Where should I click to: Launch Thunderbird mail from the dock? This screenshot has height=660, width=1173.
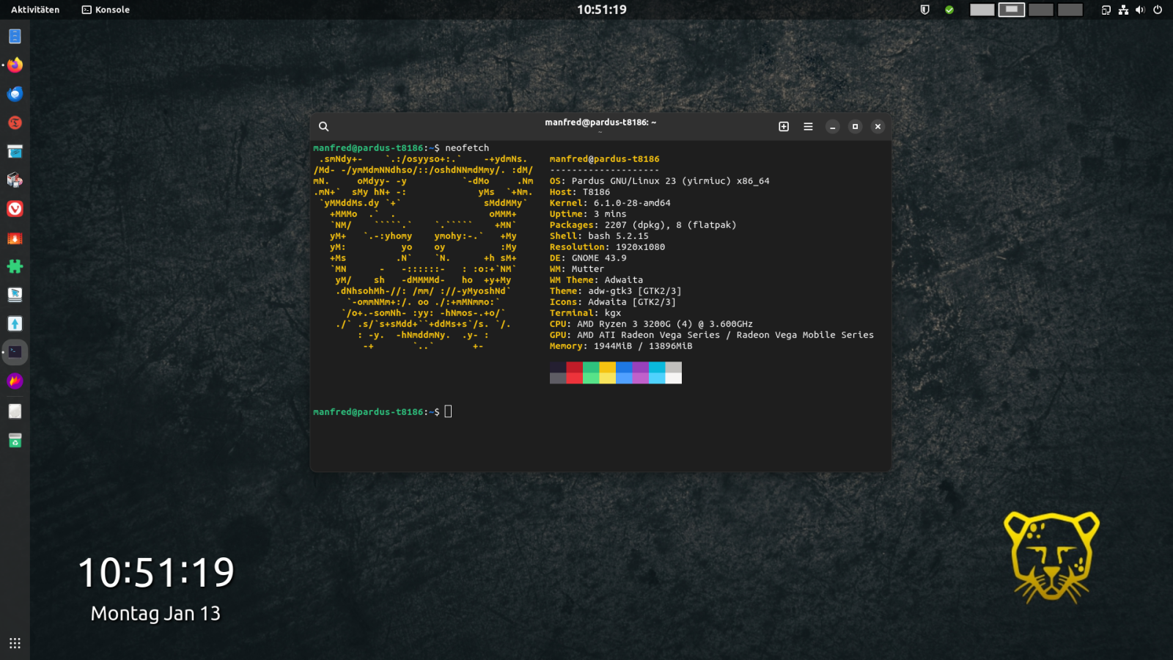pyautogui.click(x=15, y=94)
